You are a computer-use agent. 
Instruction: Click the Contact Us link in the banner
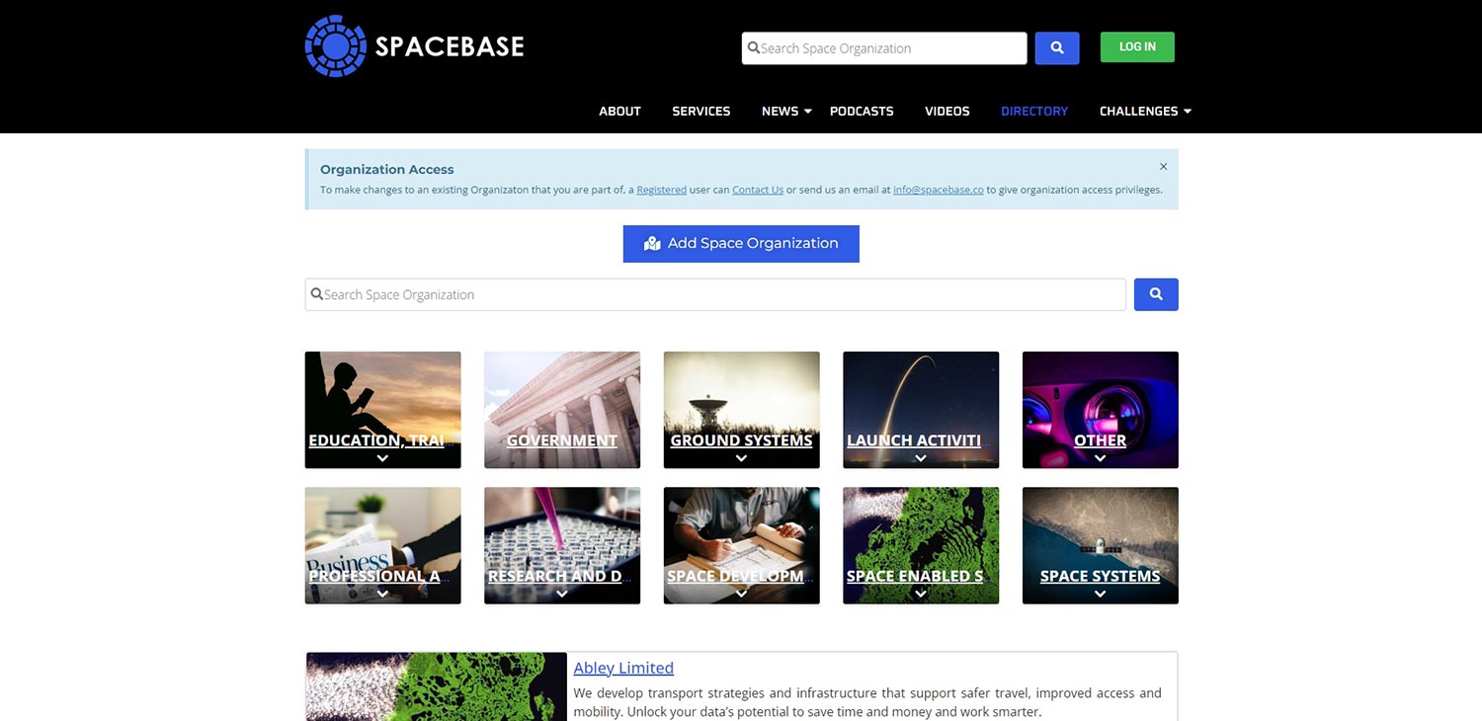click(757, 190)
